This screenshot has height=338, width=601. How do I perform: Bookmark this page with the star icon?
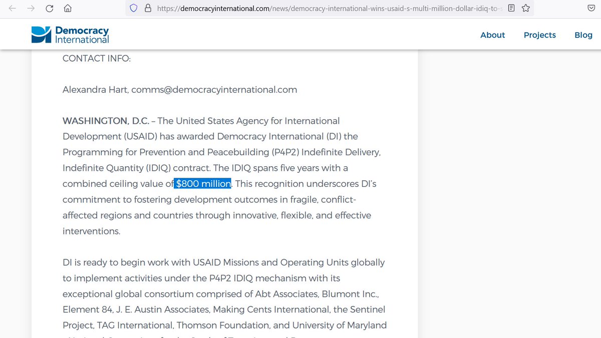coord(526,8)
